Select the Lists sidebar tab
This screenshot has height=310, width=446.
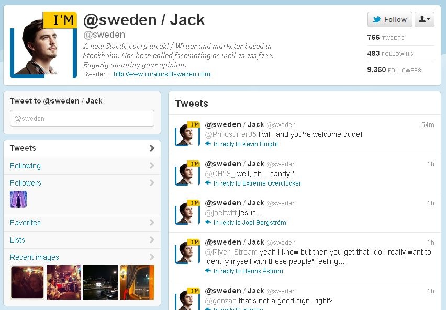tap(82, 240)
